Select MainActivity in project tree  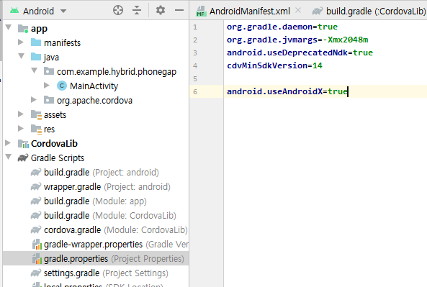[x=94, y=86]
